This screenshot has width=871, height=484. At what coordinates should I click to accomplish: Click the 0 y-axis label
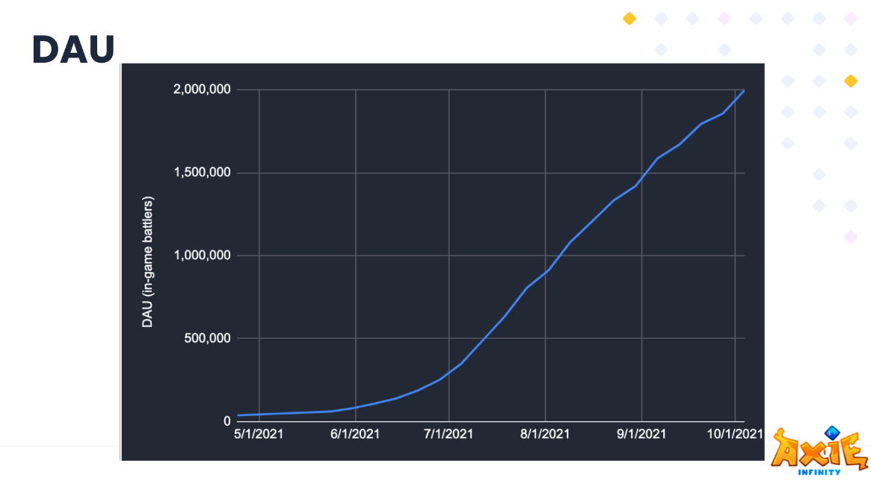coord(227,421)
